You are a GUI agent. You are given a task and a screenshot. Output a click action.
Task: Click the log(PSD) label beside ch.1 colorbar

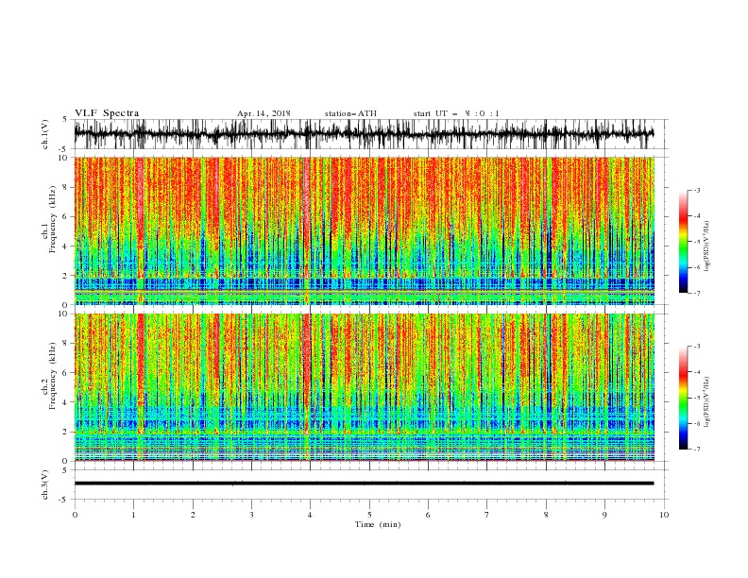point(706,246)
